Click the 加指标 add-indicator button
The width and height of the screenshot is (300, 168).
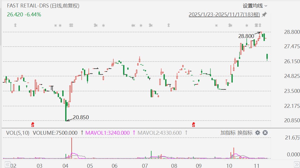[228, 133]
